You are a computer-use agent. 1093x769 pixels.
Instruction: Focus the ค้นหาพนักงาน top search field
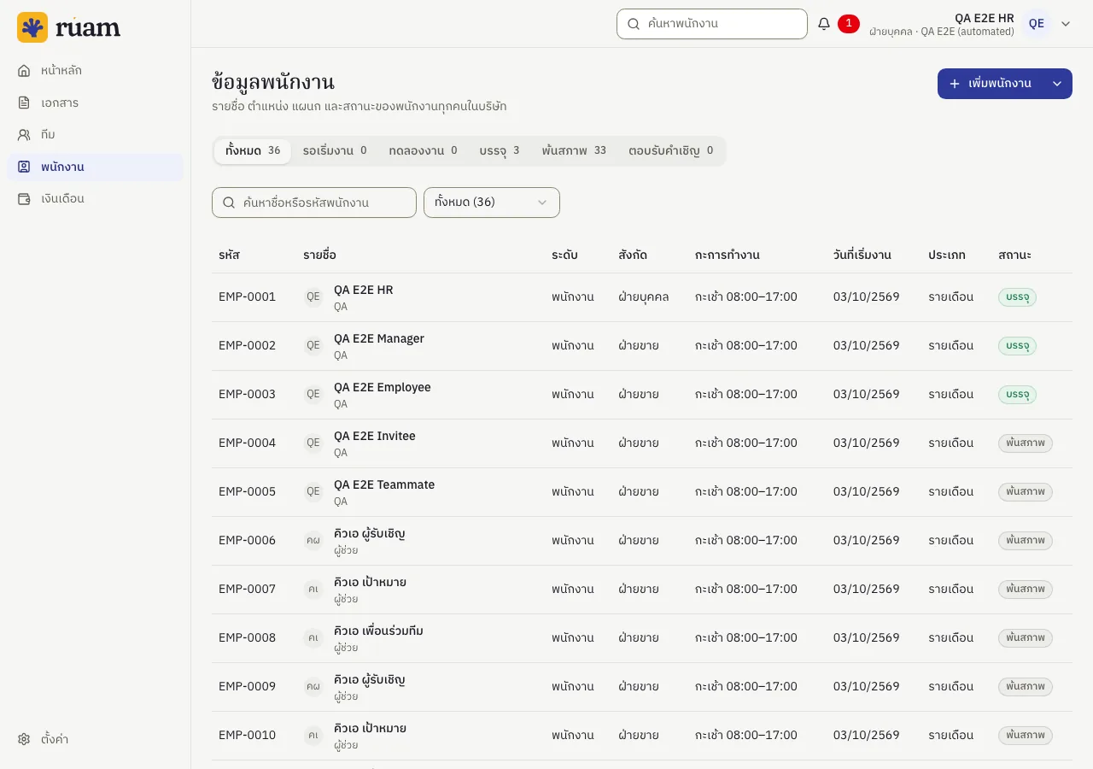pyautogui.click(x=712, y=24)
